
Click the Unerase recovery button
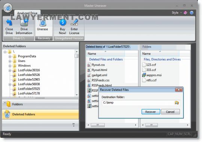coord(43,25)
